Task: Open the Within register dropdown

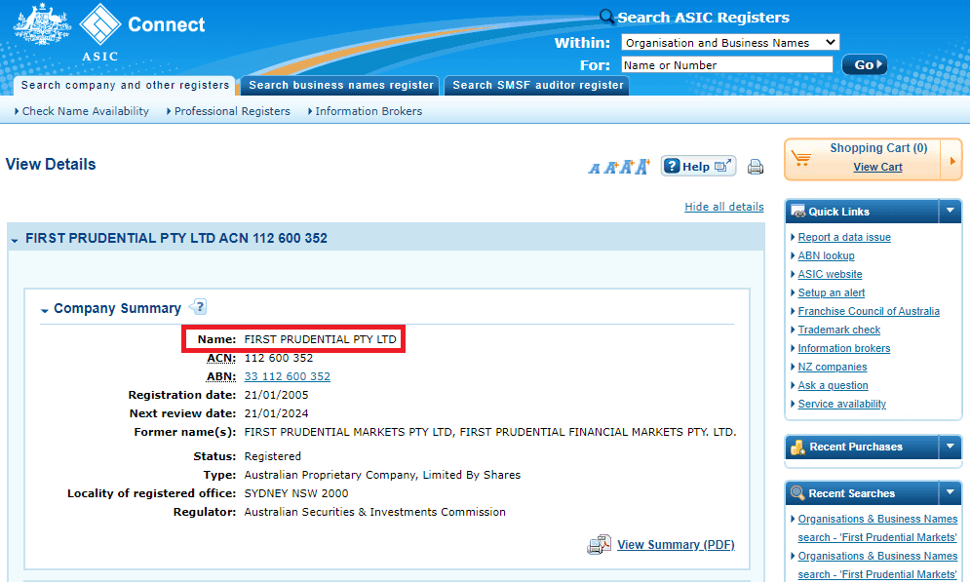Action: [730, 42]
